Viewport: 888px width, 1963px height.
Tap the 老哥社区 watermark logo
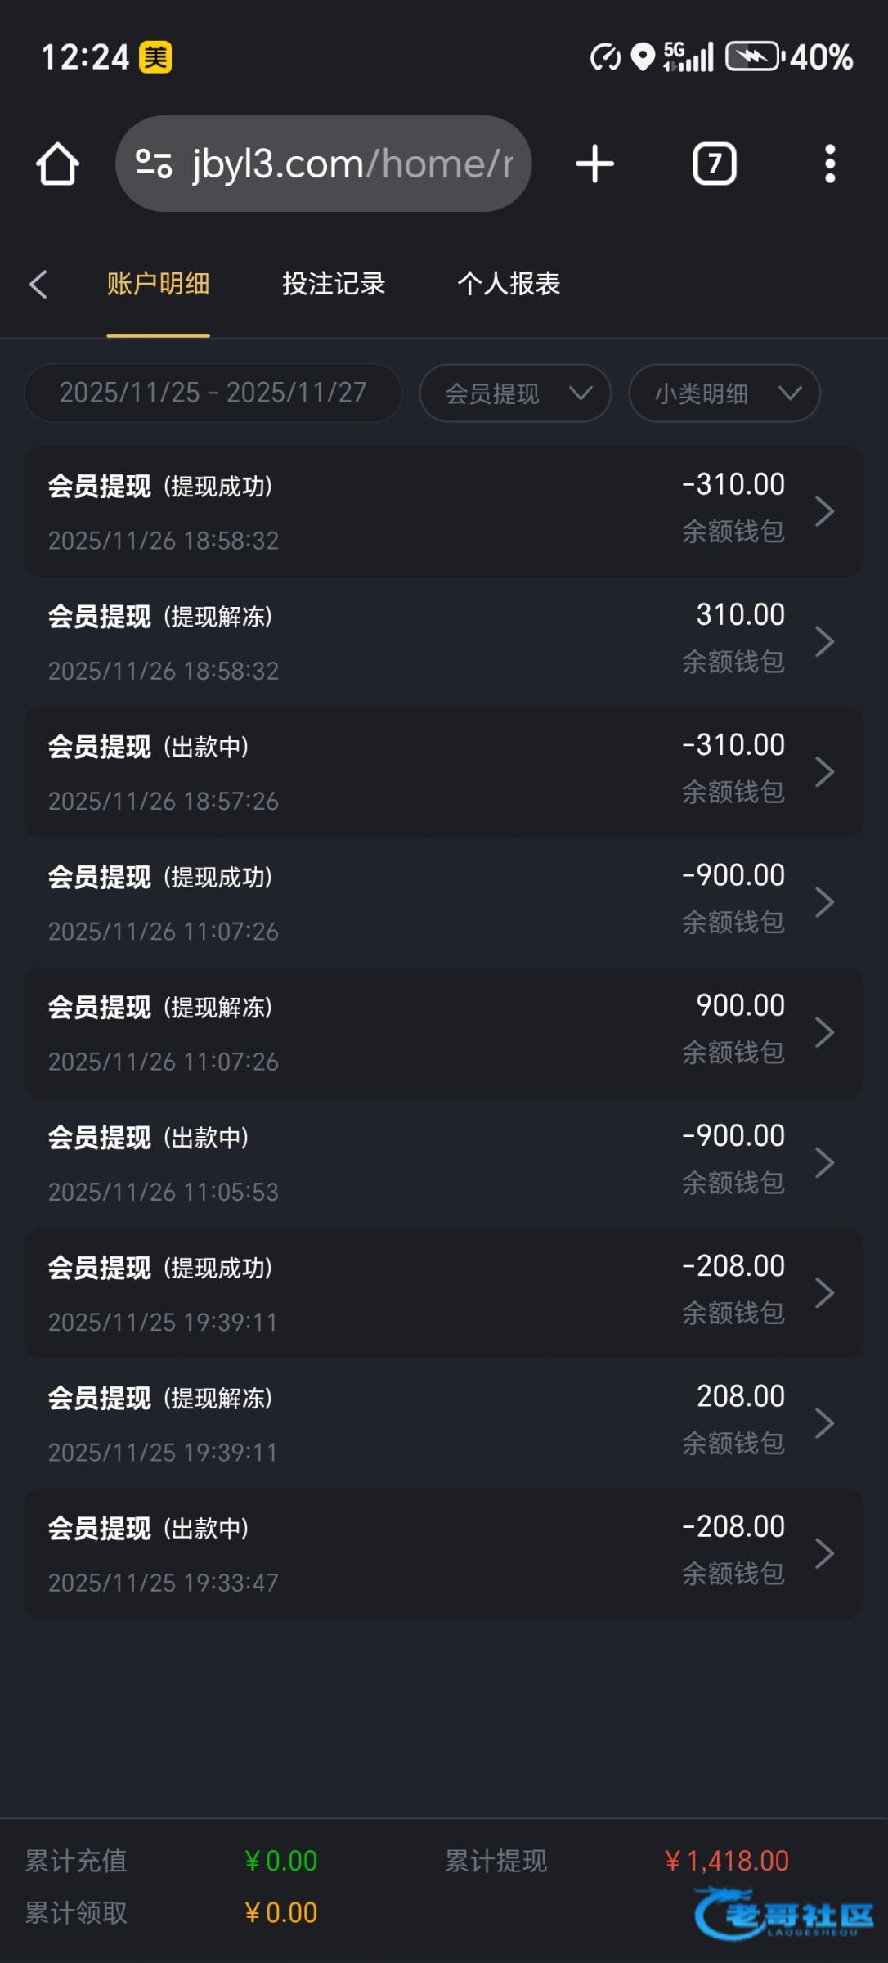click(x=785, y=1914)
